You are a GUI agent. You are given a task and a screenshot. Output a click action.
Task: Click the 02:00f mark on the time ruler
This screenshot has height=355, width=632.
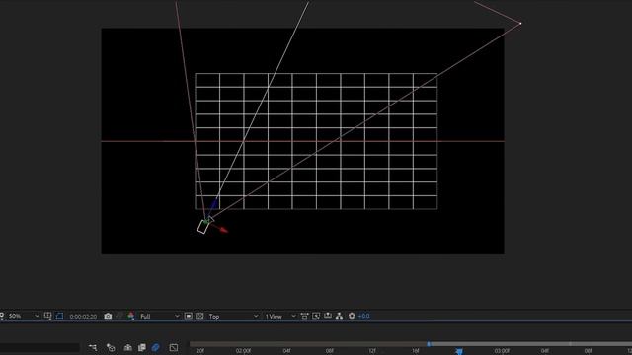(243, 351)
